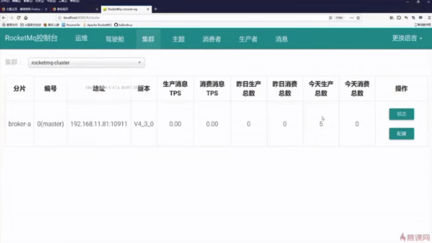Open page actions three-dot menu
This screenshot has height=243, width=432.
click(352, 18)
